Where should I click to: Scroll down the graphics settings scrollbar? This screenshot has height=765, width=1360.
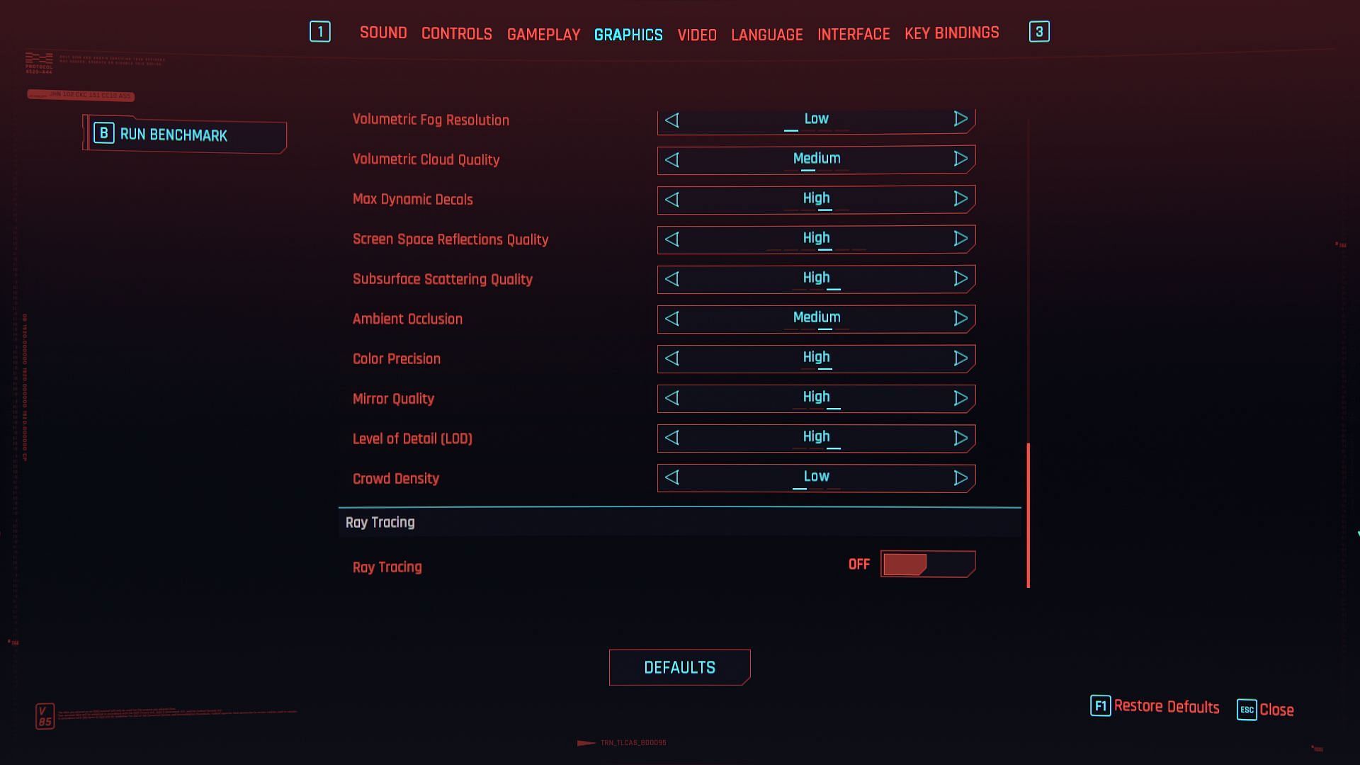[1029, 578]
